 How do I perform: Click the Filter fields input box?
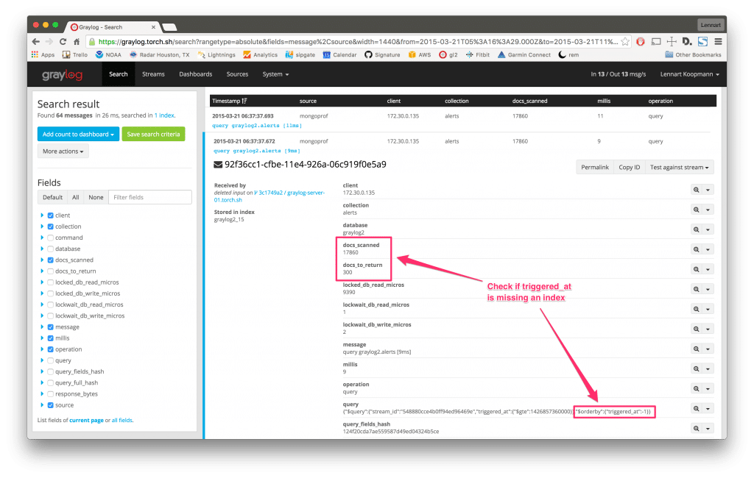tap(150, 197)
